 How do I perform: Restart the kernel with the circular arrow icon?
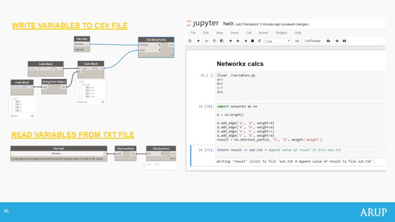[x=259, y=41]
